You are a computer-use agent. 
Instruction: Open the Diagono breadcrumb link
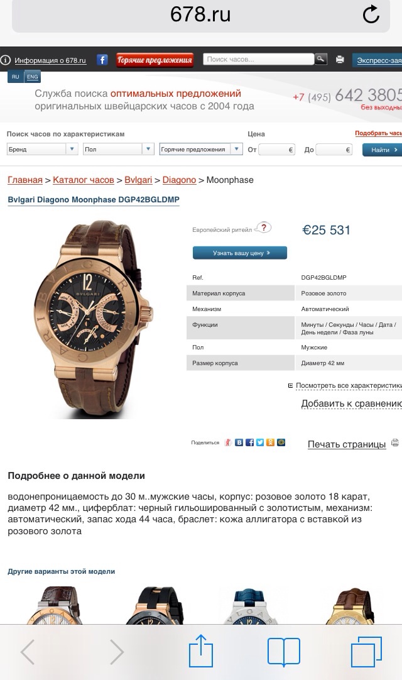pos(179,180)
